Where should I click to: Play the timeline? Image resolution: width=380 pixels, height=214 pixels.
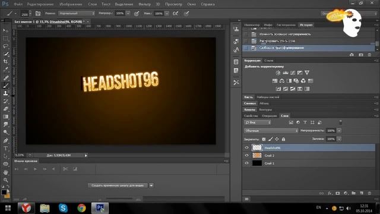[x=36, y=169]
